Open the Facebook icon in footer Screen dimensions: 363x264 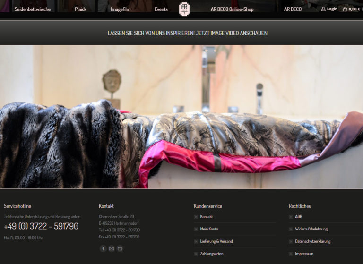point(103,248)
